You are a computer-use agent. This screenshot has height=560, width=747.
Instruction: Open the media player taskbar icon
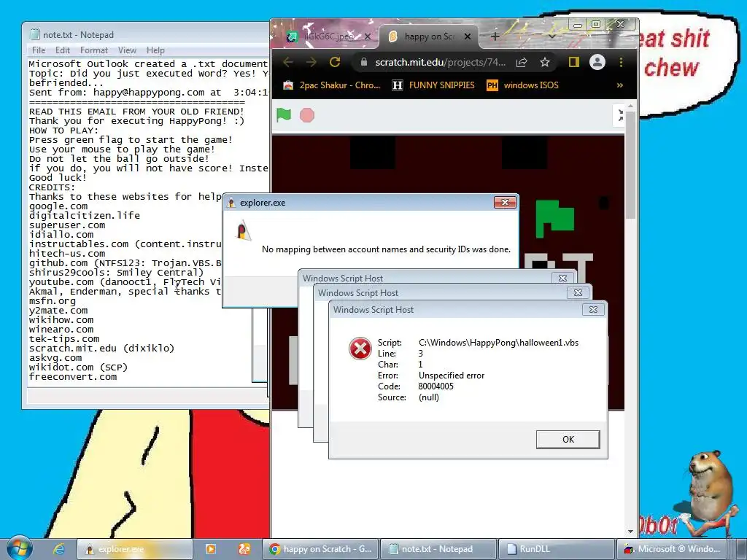(210, 549)
